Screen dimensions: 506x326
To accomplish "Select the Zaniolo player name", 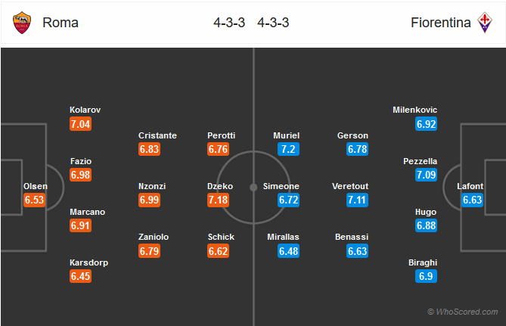I will [x=154, y=237].
